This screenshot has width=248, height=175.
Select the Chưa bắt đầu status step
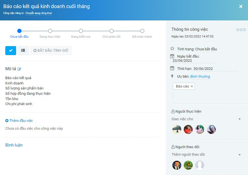point(19,31)
